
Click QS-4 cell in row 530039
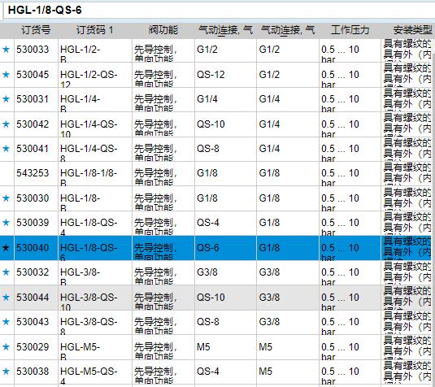click(208, 223)
